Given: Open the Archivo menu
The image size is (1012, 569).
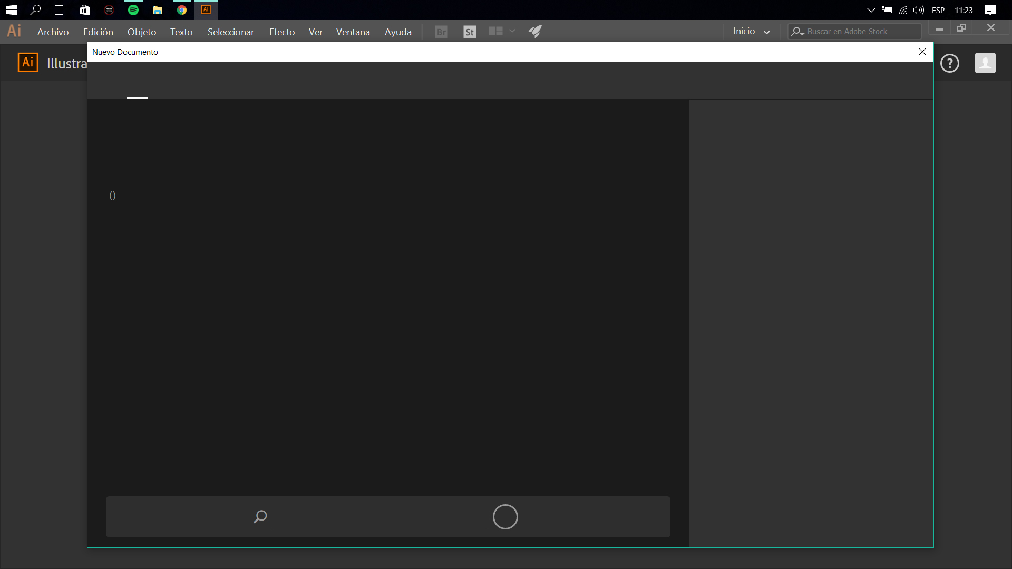Looking at the screenshot, I should pyautogui.click(x=53, y=32).
